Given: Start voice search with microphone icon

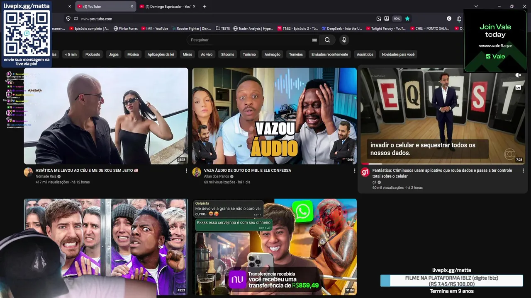Looking at the screenshot, I should (x=344, y=40).
